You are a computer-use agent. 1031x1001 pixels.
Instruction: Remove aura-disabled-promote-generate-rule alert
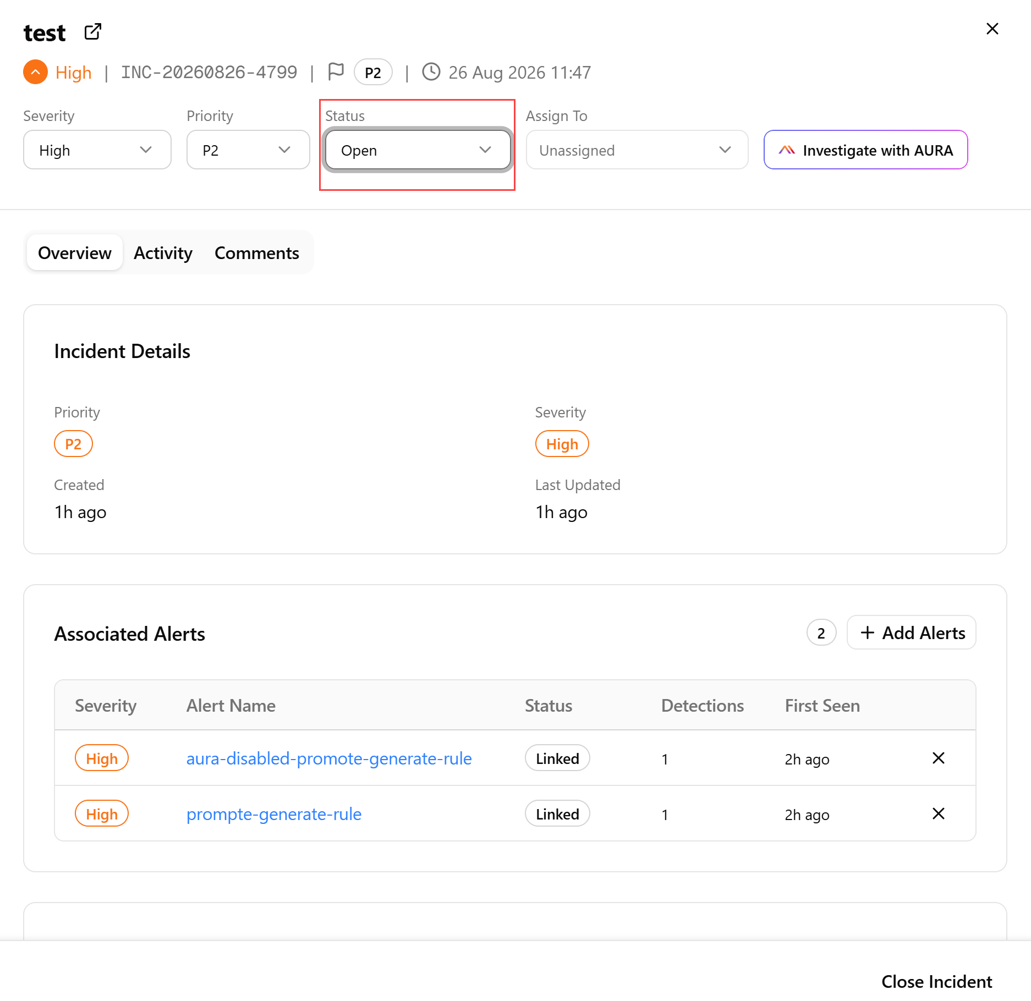click(x=939, y=758)
